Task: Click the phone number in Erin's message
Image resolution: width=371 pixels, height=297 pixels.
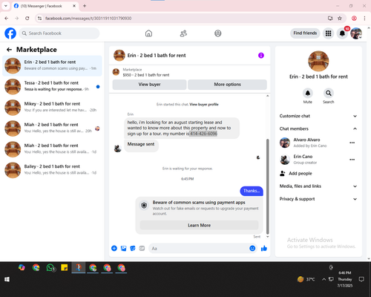Action: (x=203, y=134)
